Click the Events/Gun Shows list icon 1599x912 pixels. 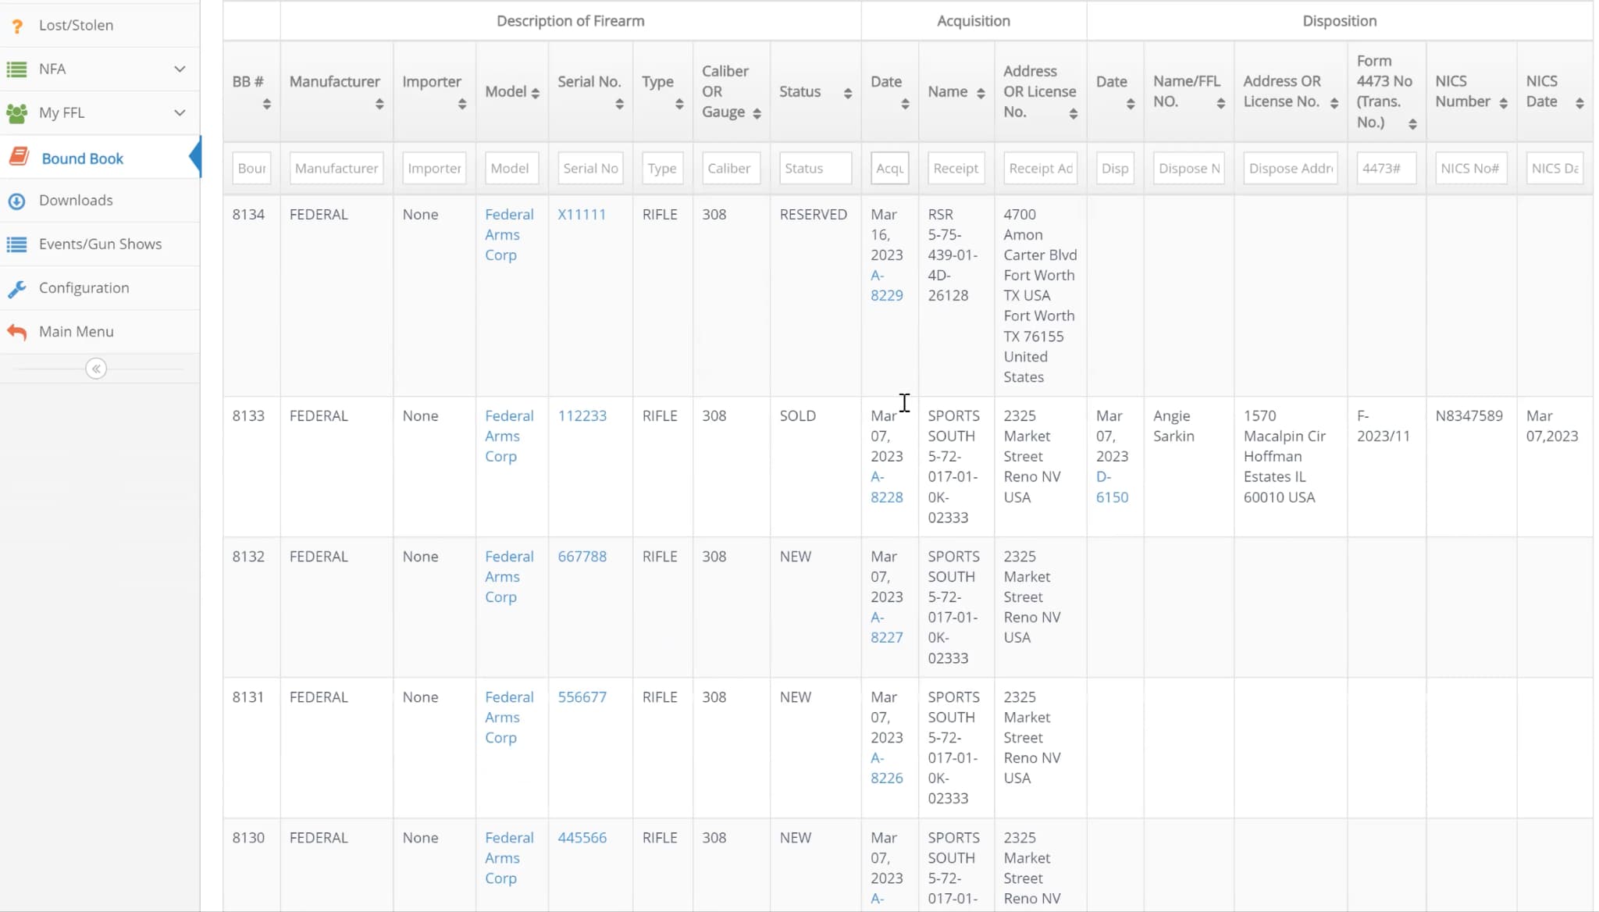coord(16,244)
